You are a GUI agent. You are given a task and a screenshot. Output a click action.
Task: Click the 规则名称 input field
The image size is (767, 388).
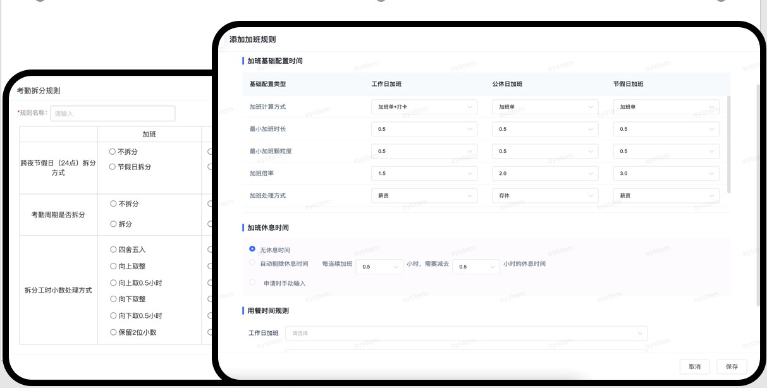tap(113, 114)
